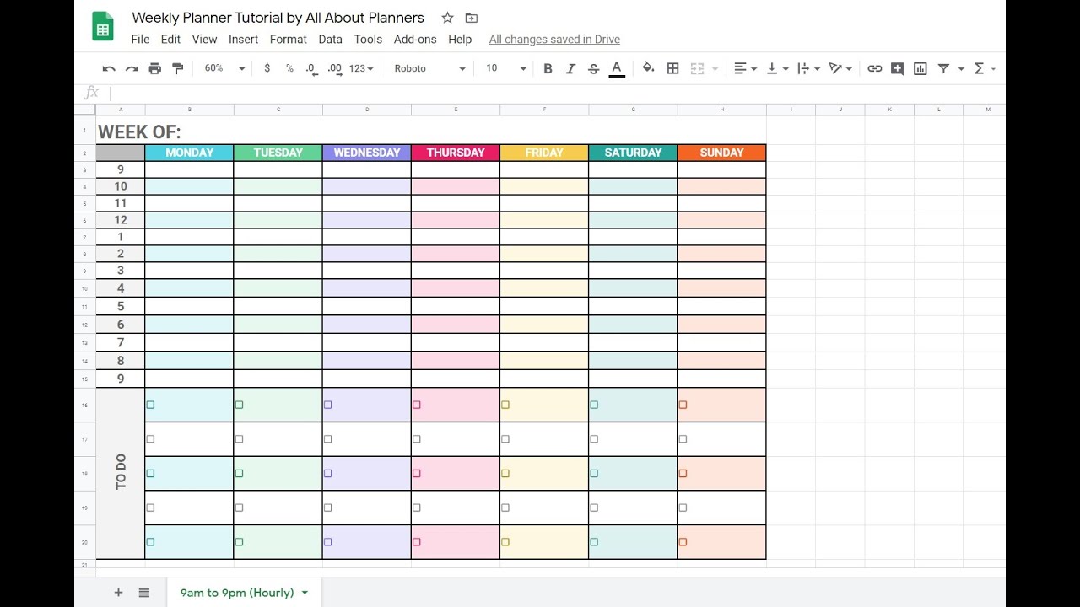Check Friday's to-do checkbox in row 19

pos(505,508)
